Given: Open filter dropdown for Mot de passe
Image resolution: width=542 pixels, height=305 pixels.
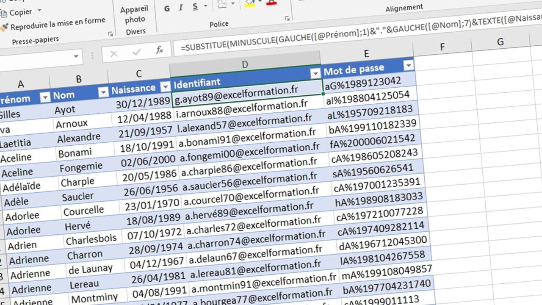Looking at the screenshot, I should [408, 66].
